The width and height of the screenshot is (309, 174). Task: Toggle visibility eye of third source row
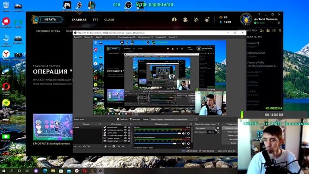(126, 133)
